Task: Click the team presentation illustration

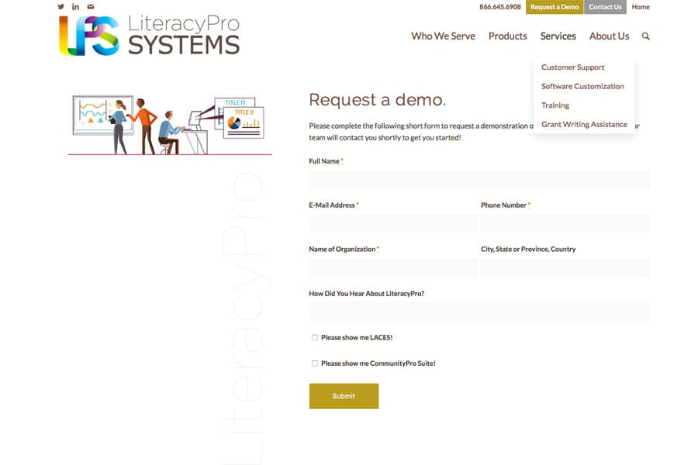Action: click(170, 126)
